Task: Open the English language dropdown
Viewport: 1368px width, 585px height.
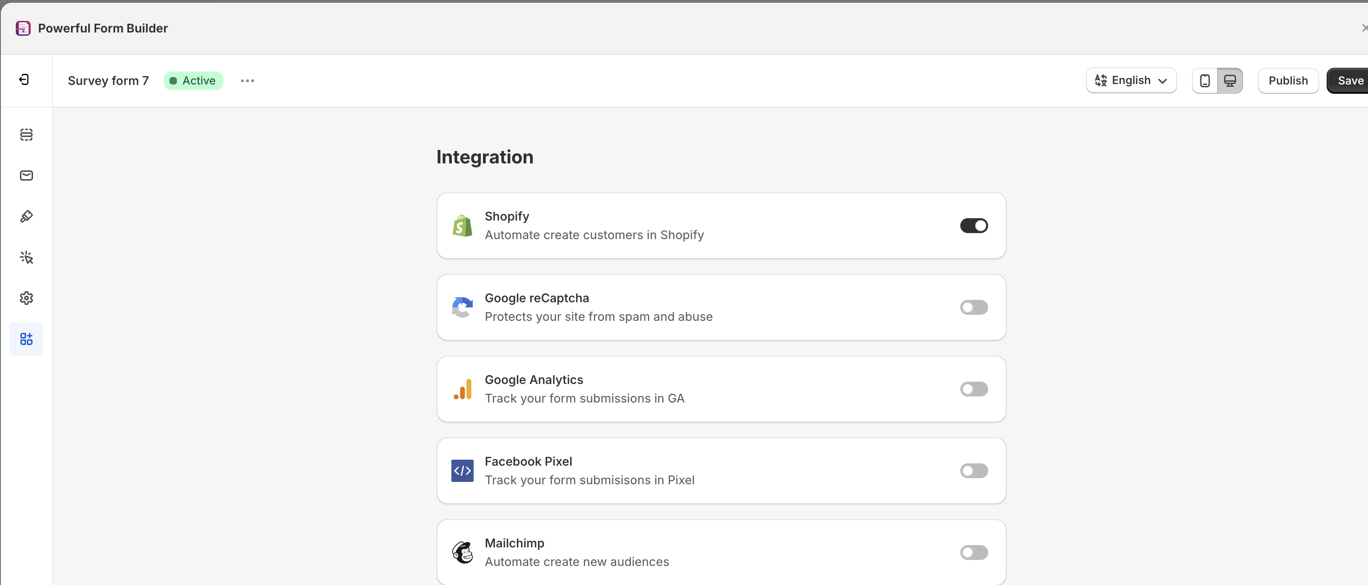Action: (x=1131, y=80)
